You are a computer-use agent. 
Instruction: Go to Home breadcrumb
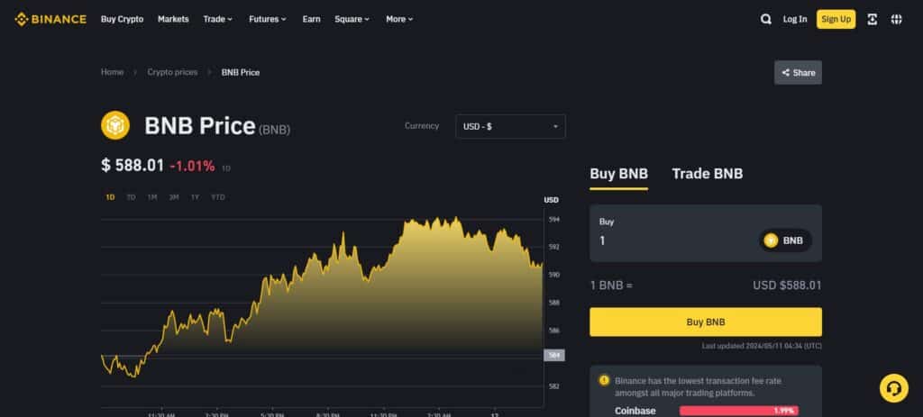[112, 72]
